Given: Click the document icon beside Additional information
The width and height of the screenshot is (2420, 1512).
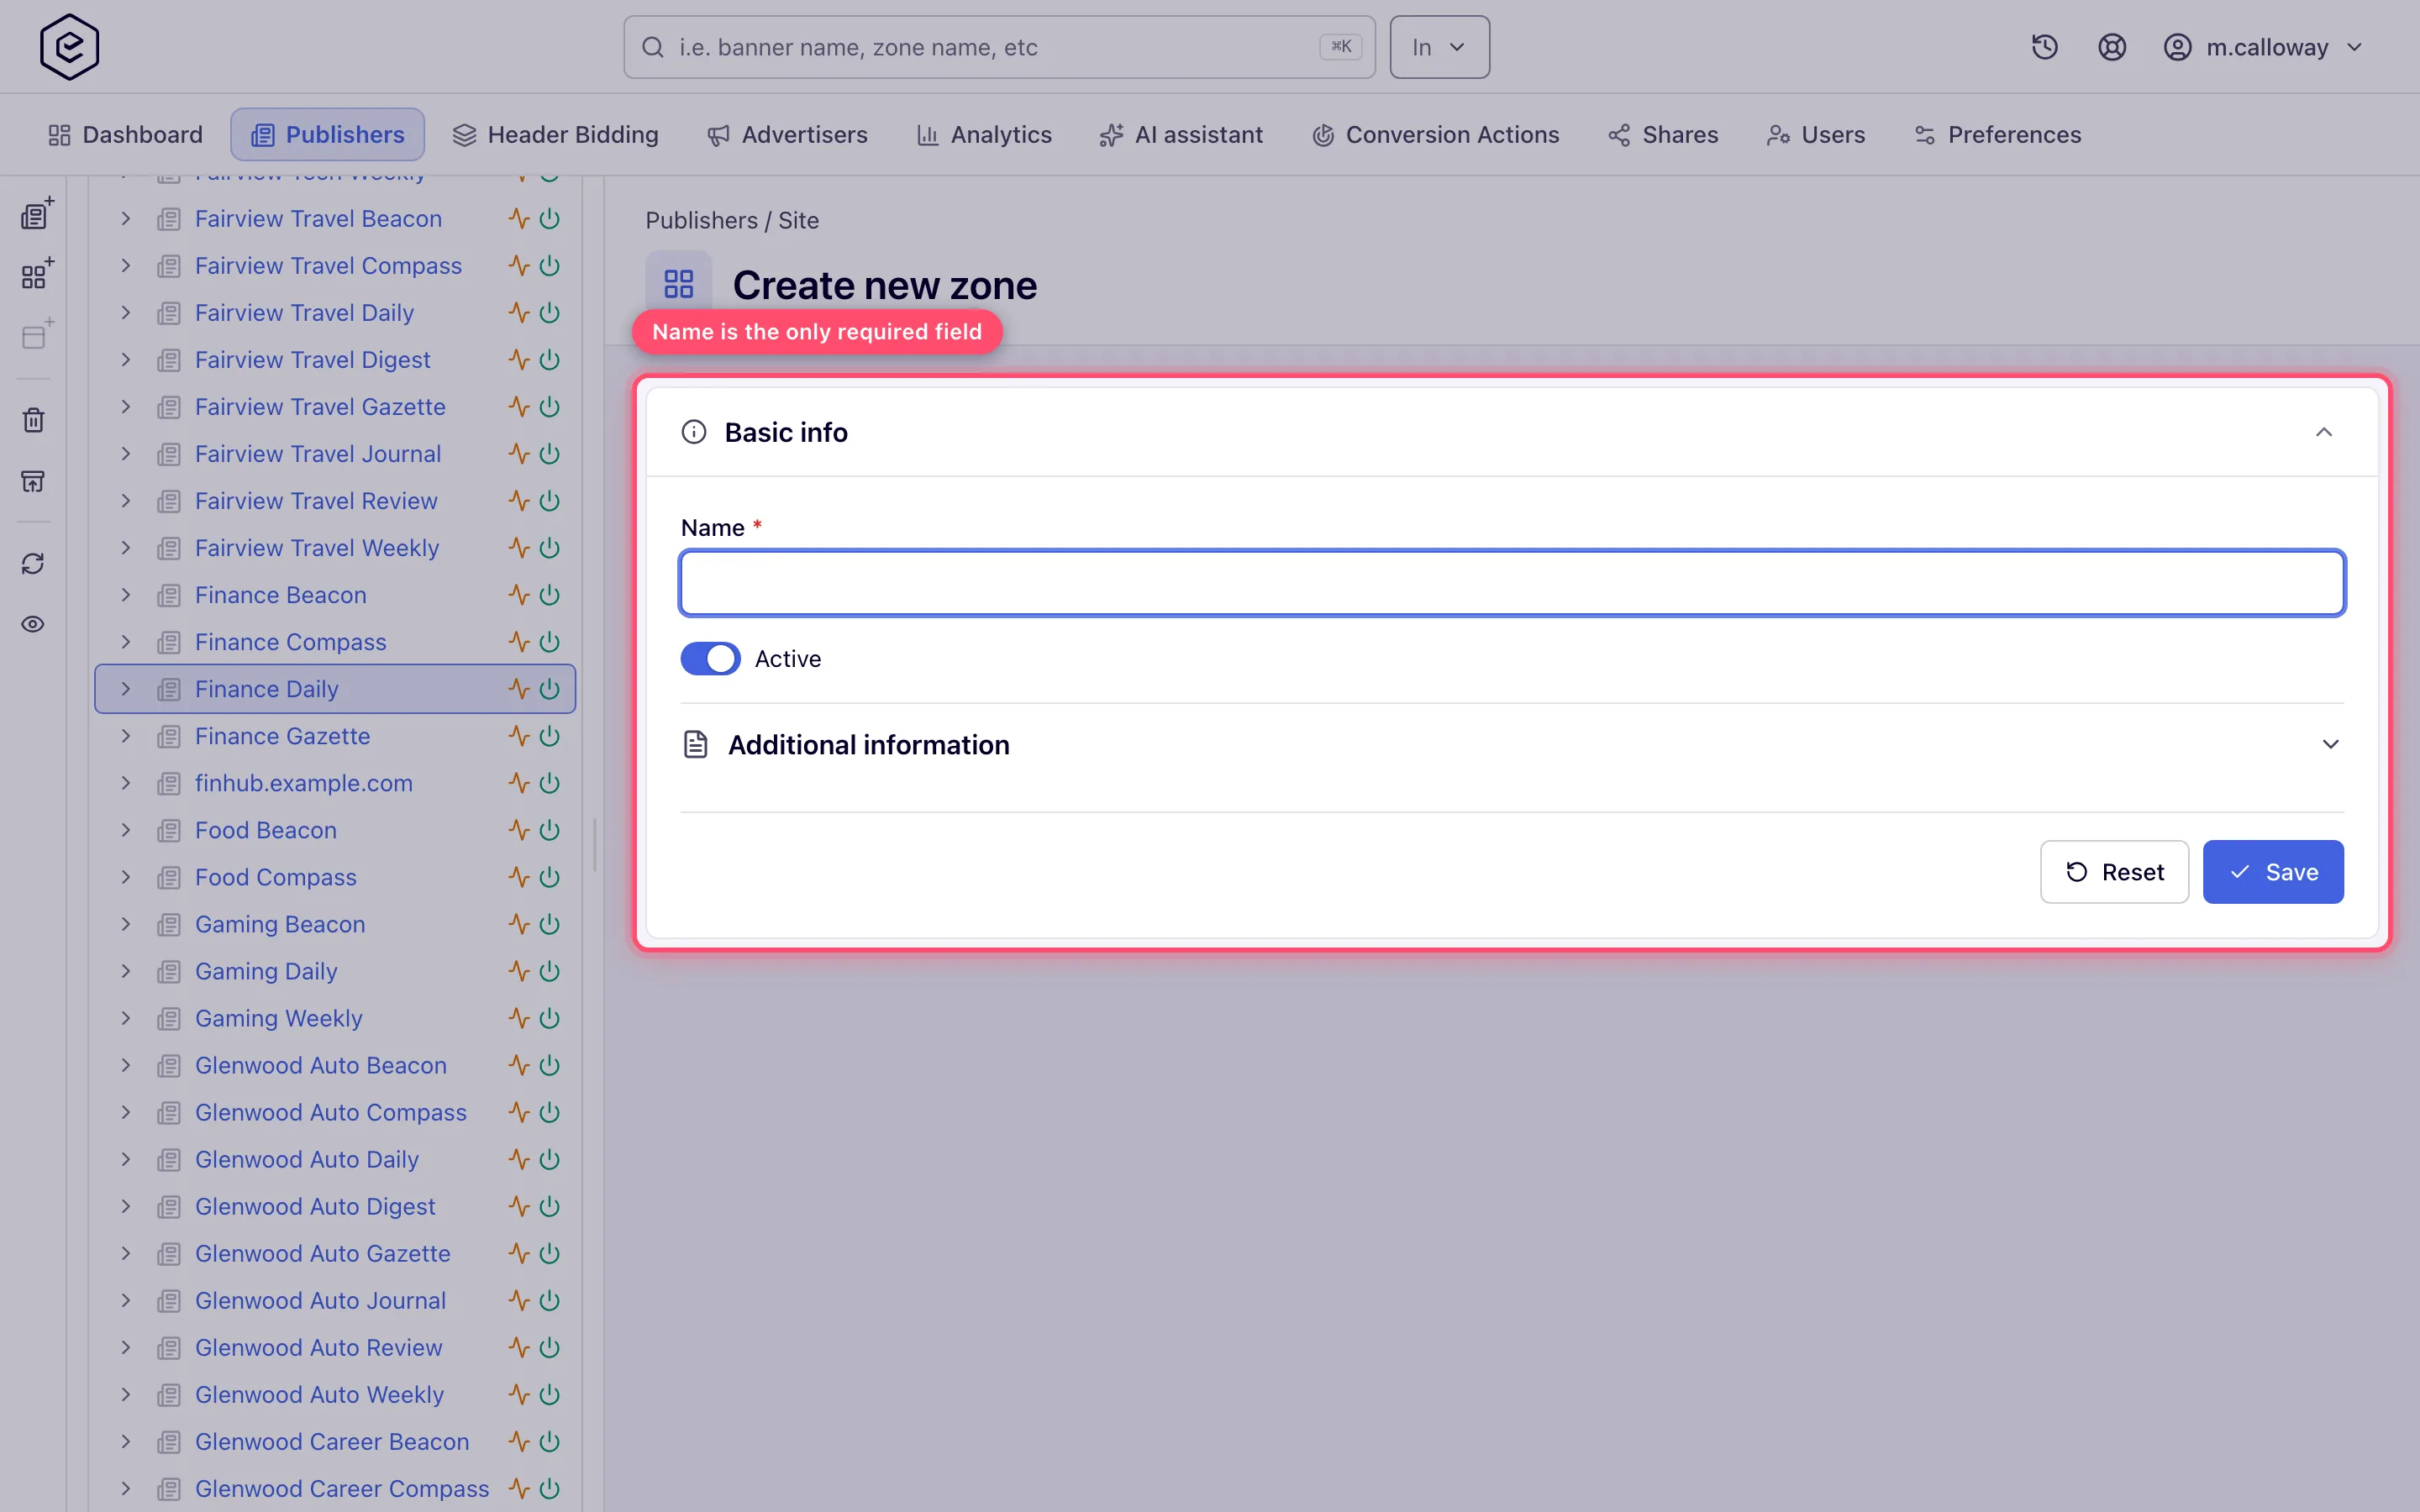Looking at the screenshot, I should pos(695,745).
